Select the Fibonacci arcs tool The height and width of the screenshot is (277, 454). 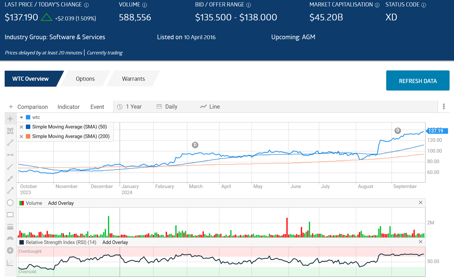click(x=10, y=239)
